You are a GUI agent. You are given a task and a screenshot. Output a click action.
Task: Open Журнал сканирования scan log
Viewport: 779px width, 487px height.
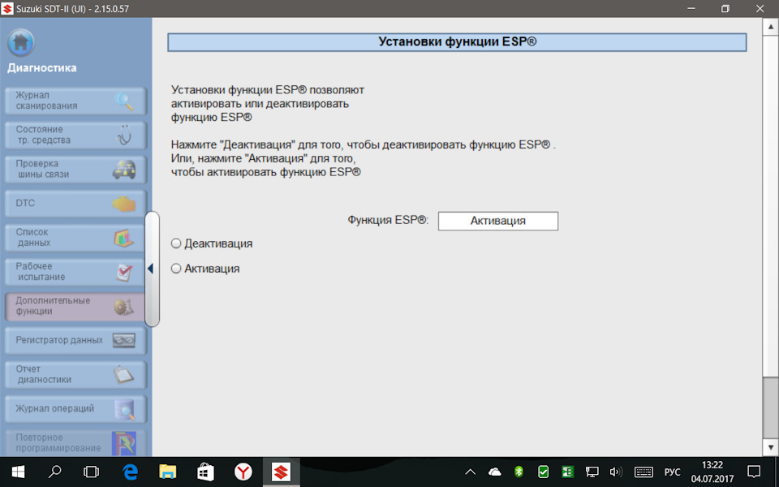76,101
